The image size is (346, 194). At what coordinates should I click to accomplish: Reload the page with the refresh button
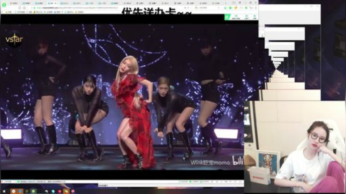[x=20, y=8]
